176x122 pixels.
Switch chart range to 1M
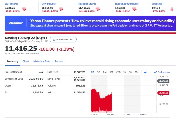tap(105, 72)
